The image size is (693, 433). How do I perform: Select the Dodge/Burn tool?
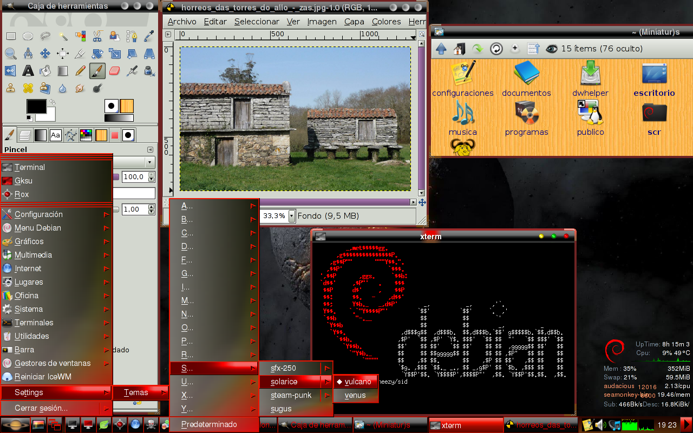[x=97, y=88]
